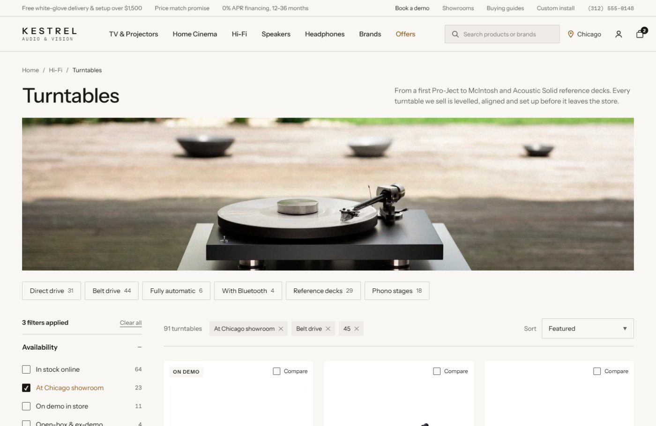Click Clear all filters link
This screenshot has height=426, width=656.
[131, 323]
